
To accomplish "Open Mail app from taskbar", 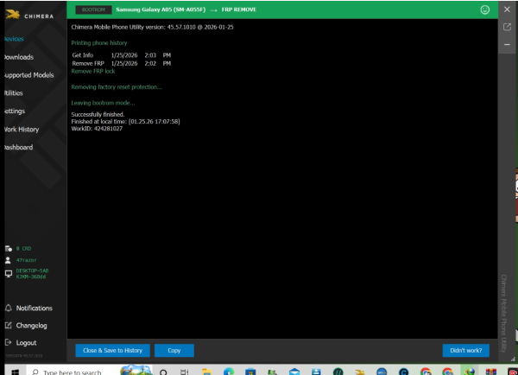I will (294, 372).
